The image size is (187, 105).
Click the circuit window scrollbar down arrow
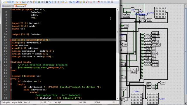click(x=186, y=104)
